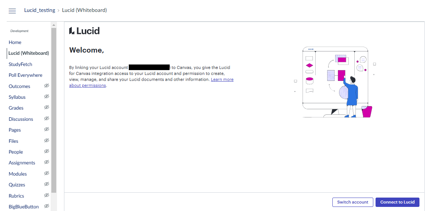
Task: Open Modules in course navigation
Action: click(x=17, y=174)
